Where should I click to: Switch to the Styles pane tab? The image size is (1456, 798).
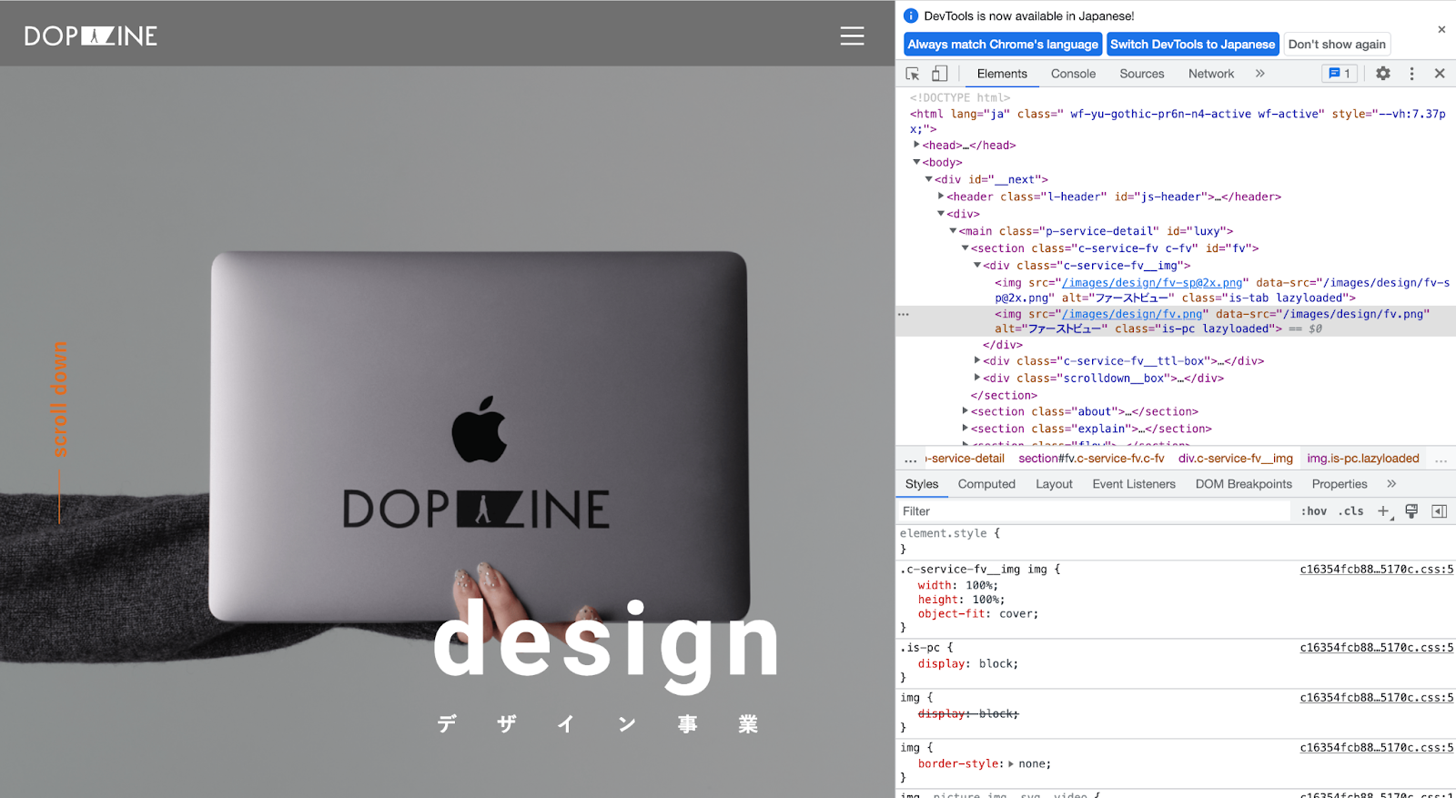pyautogui.click(x=922, y=484)
